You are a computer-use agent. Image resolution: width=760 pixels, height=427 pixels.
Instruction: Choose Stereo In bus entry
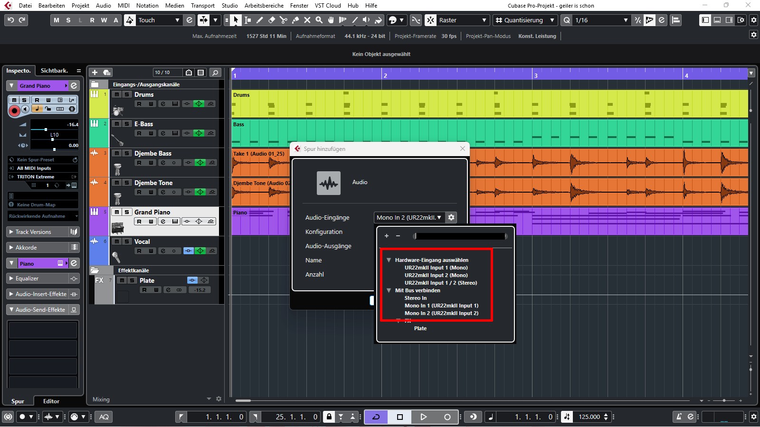coord(415,298)
